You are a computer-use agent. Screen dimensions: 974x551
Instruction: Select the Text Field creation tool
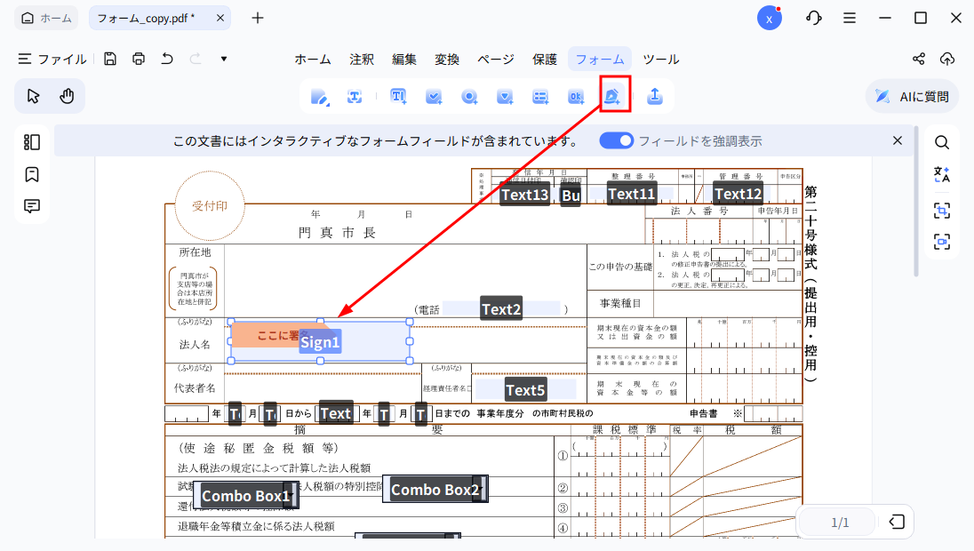[398, 96]
